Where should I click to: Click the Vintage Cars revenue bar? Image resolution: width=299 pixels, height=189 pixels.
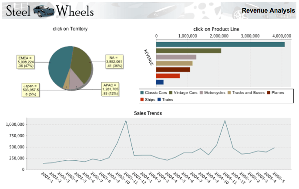click(x=188, y=51)
